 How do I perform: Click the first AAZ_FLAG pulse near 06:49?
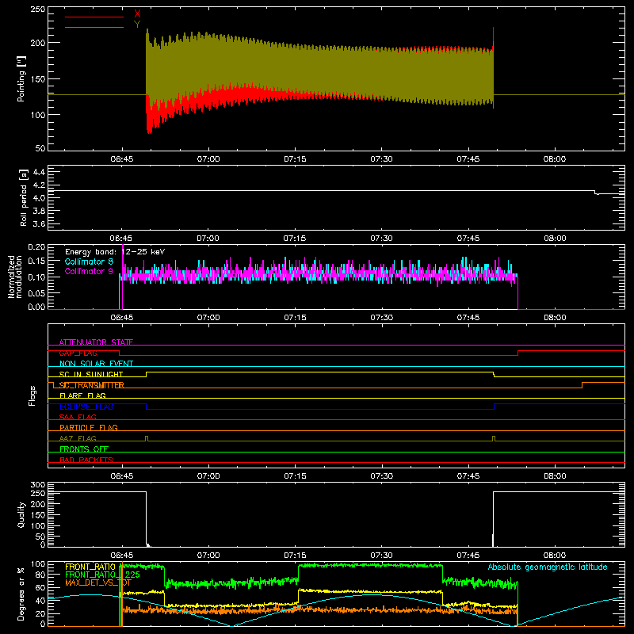tap(147, 439)
